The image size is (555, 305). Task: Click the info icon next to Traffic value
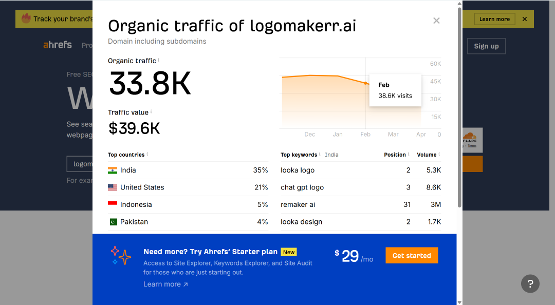coord(151,112)
